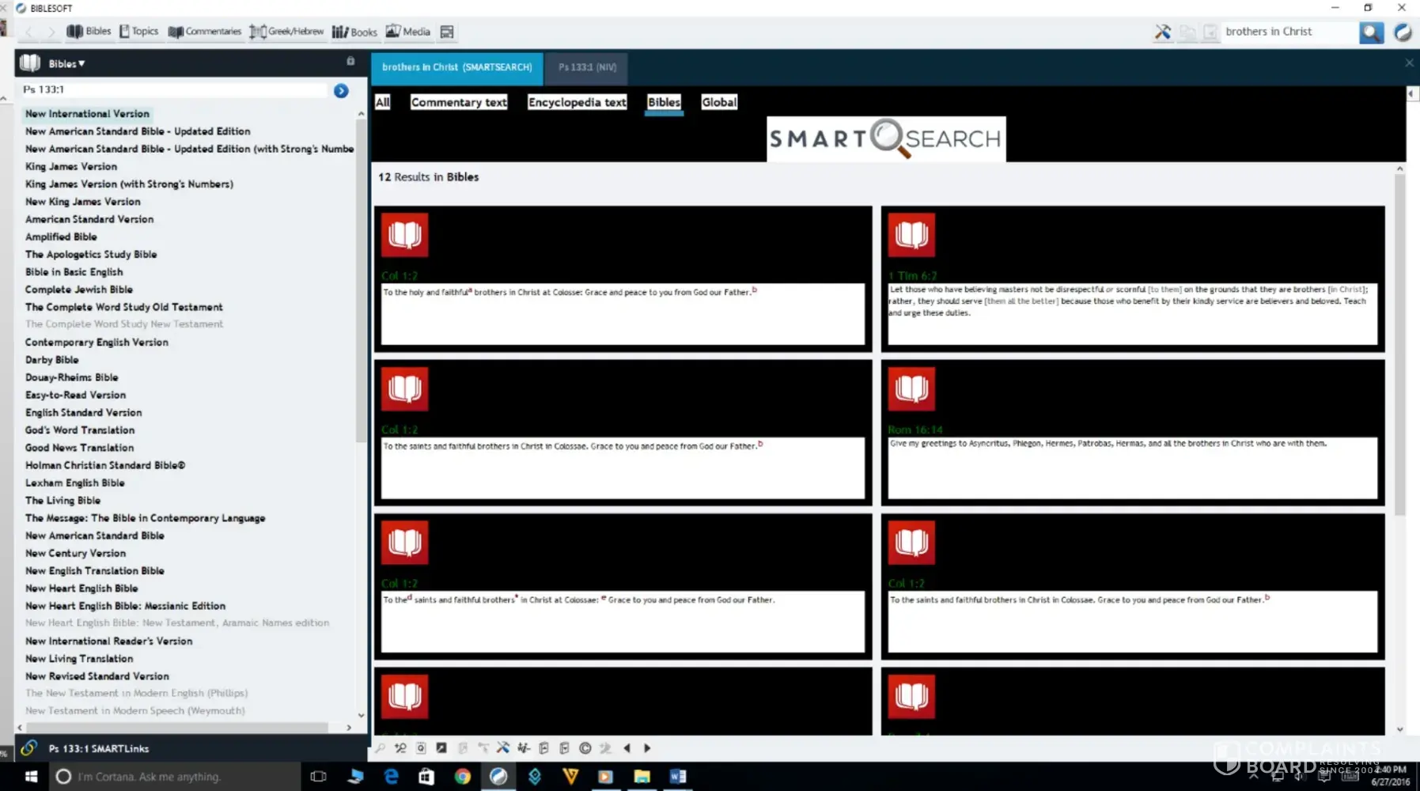Viewport: 1420px width, 791px height.
Task: Click the layout panel icon after Media
Action: (x=447, y=32)
